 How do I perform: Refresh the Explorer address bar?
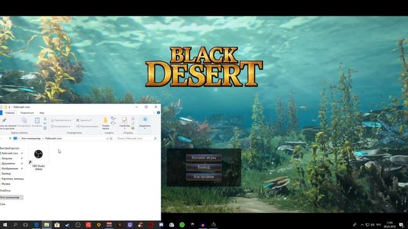(x=111, y=139)
